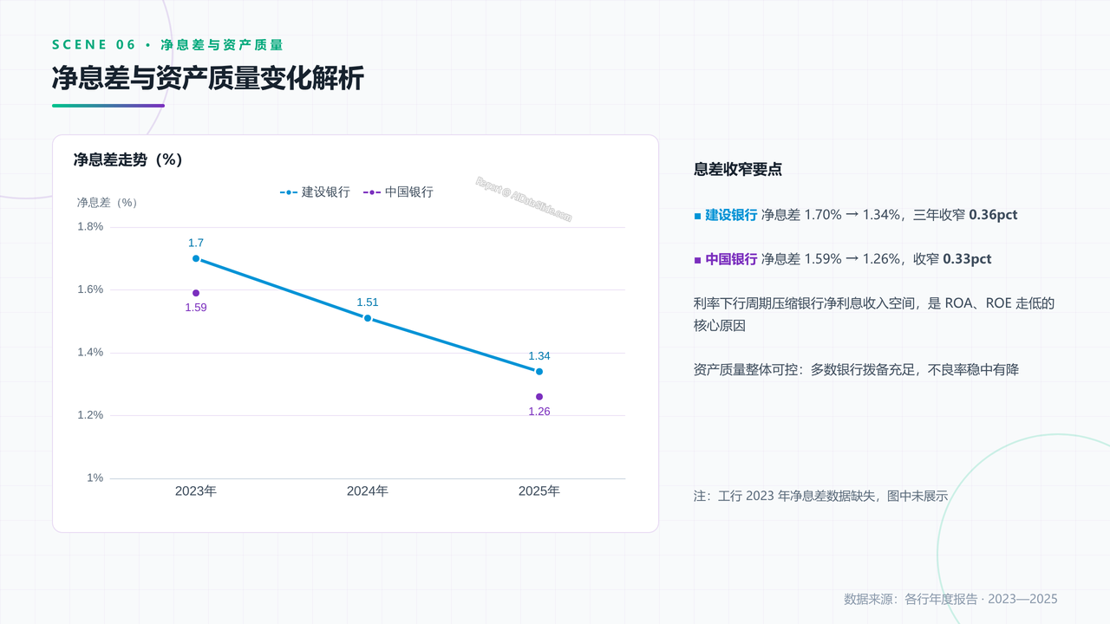Click the bold 0.33pct value
The width and height of the screenshot is (1110, 624).
pyautogui.click(x=967, y=259)
